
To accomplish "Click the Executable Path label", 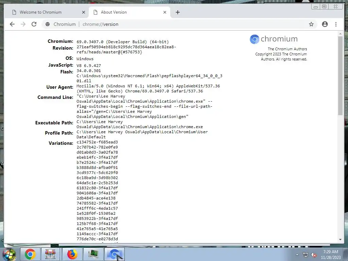I will pyautogui.click(x=54, y=123).
